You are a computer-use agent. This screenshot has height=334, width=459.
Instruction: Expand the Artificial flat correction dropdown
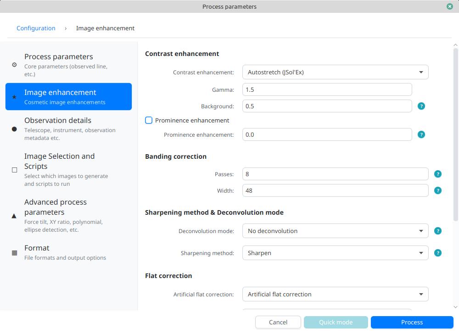tap(335, 294)
